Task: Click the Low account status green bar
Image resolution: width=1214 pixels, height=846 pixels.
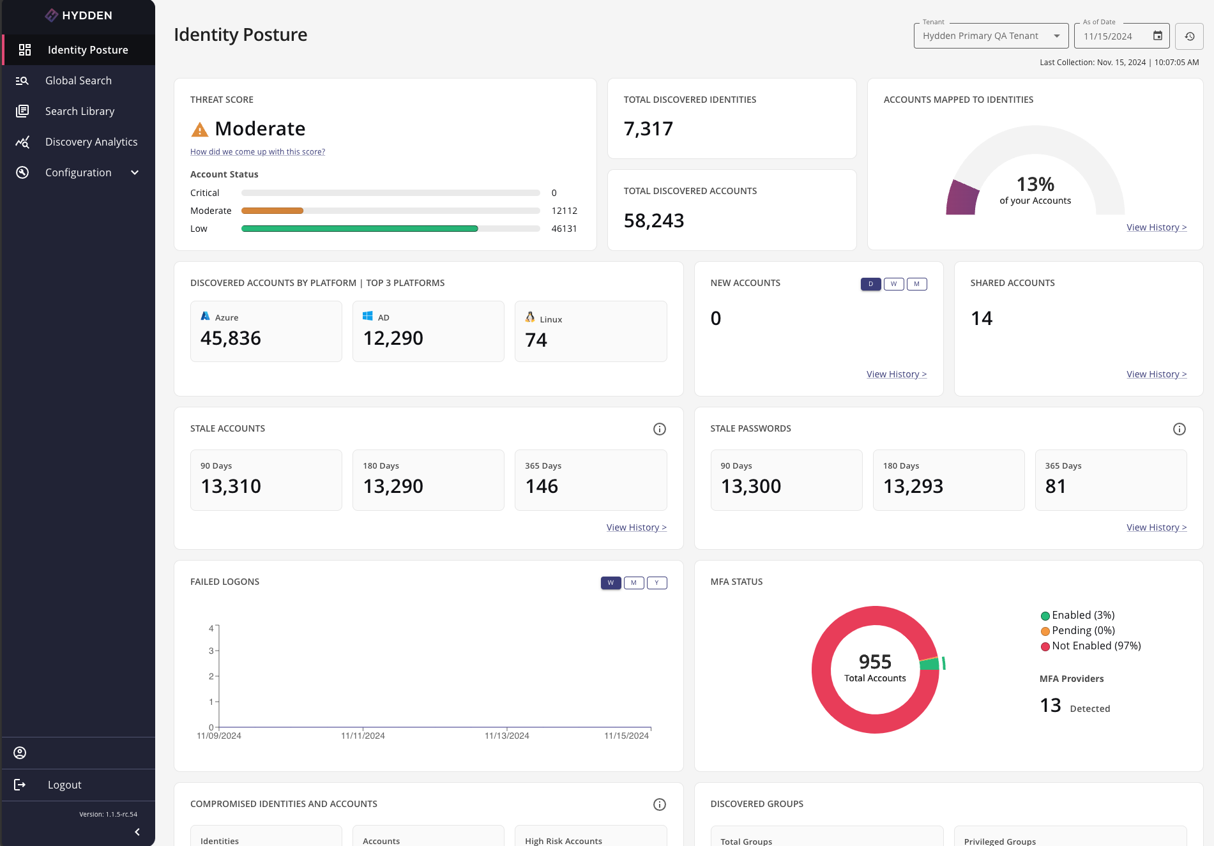Action: pos(360,229)
